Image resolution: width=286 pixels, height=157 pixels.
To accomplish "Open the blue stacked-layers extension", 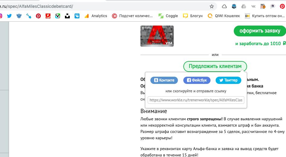I will coord(234,7).
